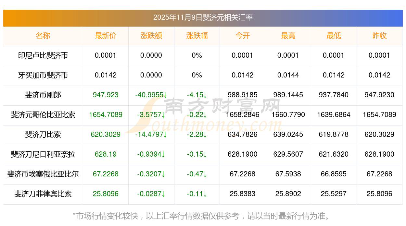Select the row name 斐济元哥伦比亚比索
This screenshot has height=226, width=406.
tap(43, 115)
